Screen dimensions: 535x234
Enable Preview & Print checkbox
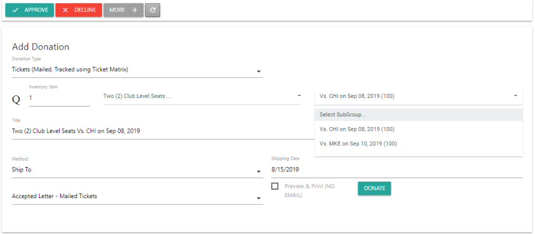tap(275, 186)
